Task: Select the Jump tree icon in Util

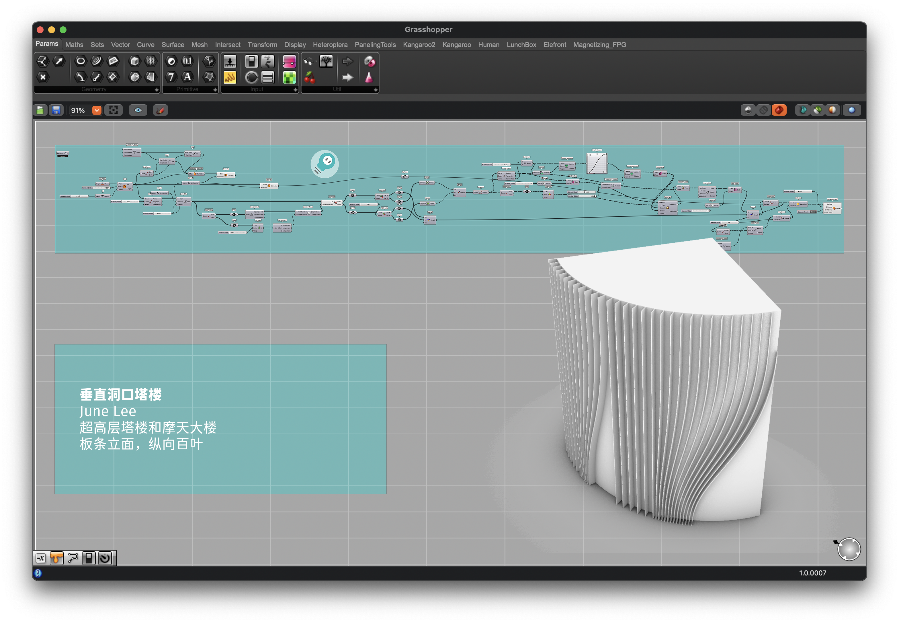Action: pos(326,61)
